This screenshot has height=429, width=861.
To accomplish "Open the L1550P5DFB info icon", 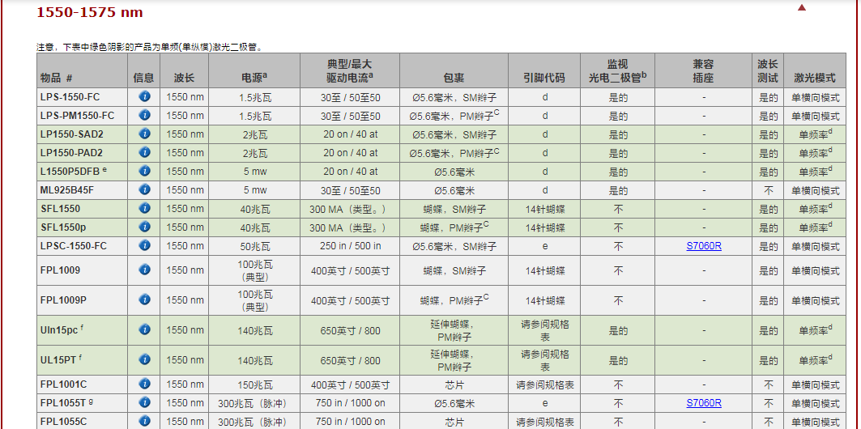I will tap(144, 172).
